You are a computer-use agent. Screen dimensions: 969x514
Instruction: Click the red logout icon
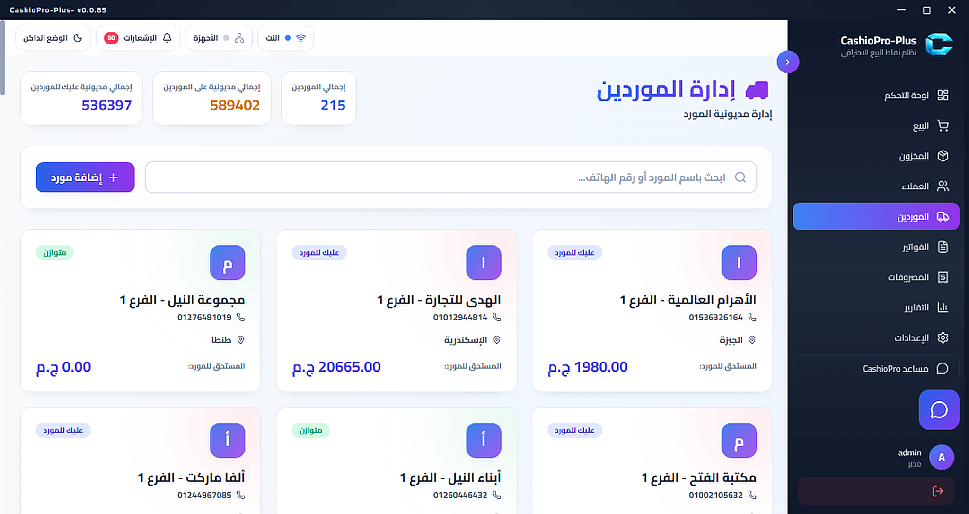point(938,491)
